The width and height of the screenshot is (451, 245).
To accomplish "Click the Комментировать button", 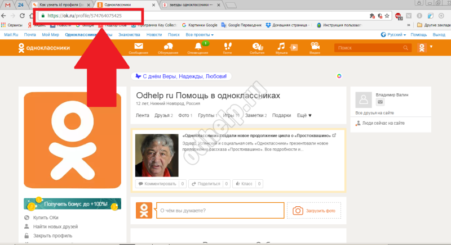I will pos(161,184).
